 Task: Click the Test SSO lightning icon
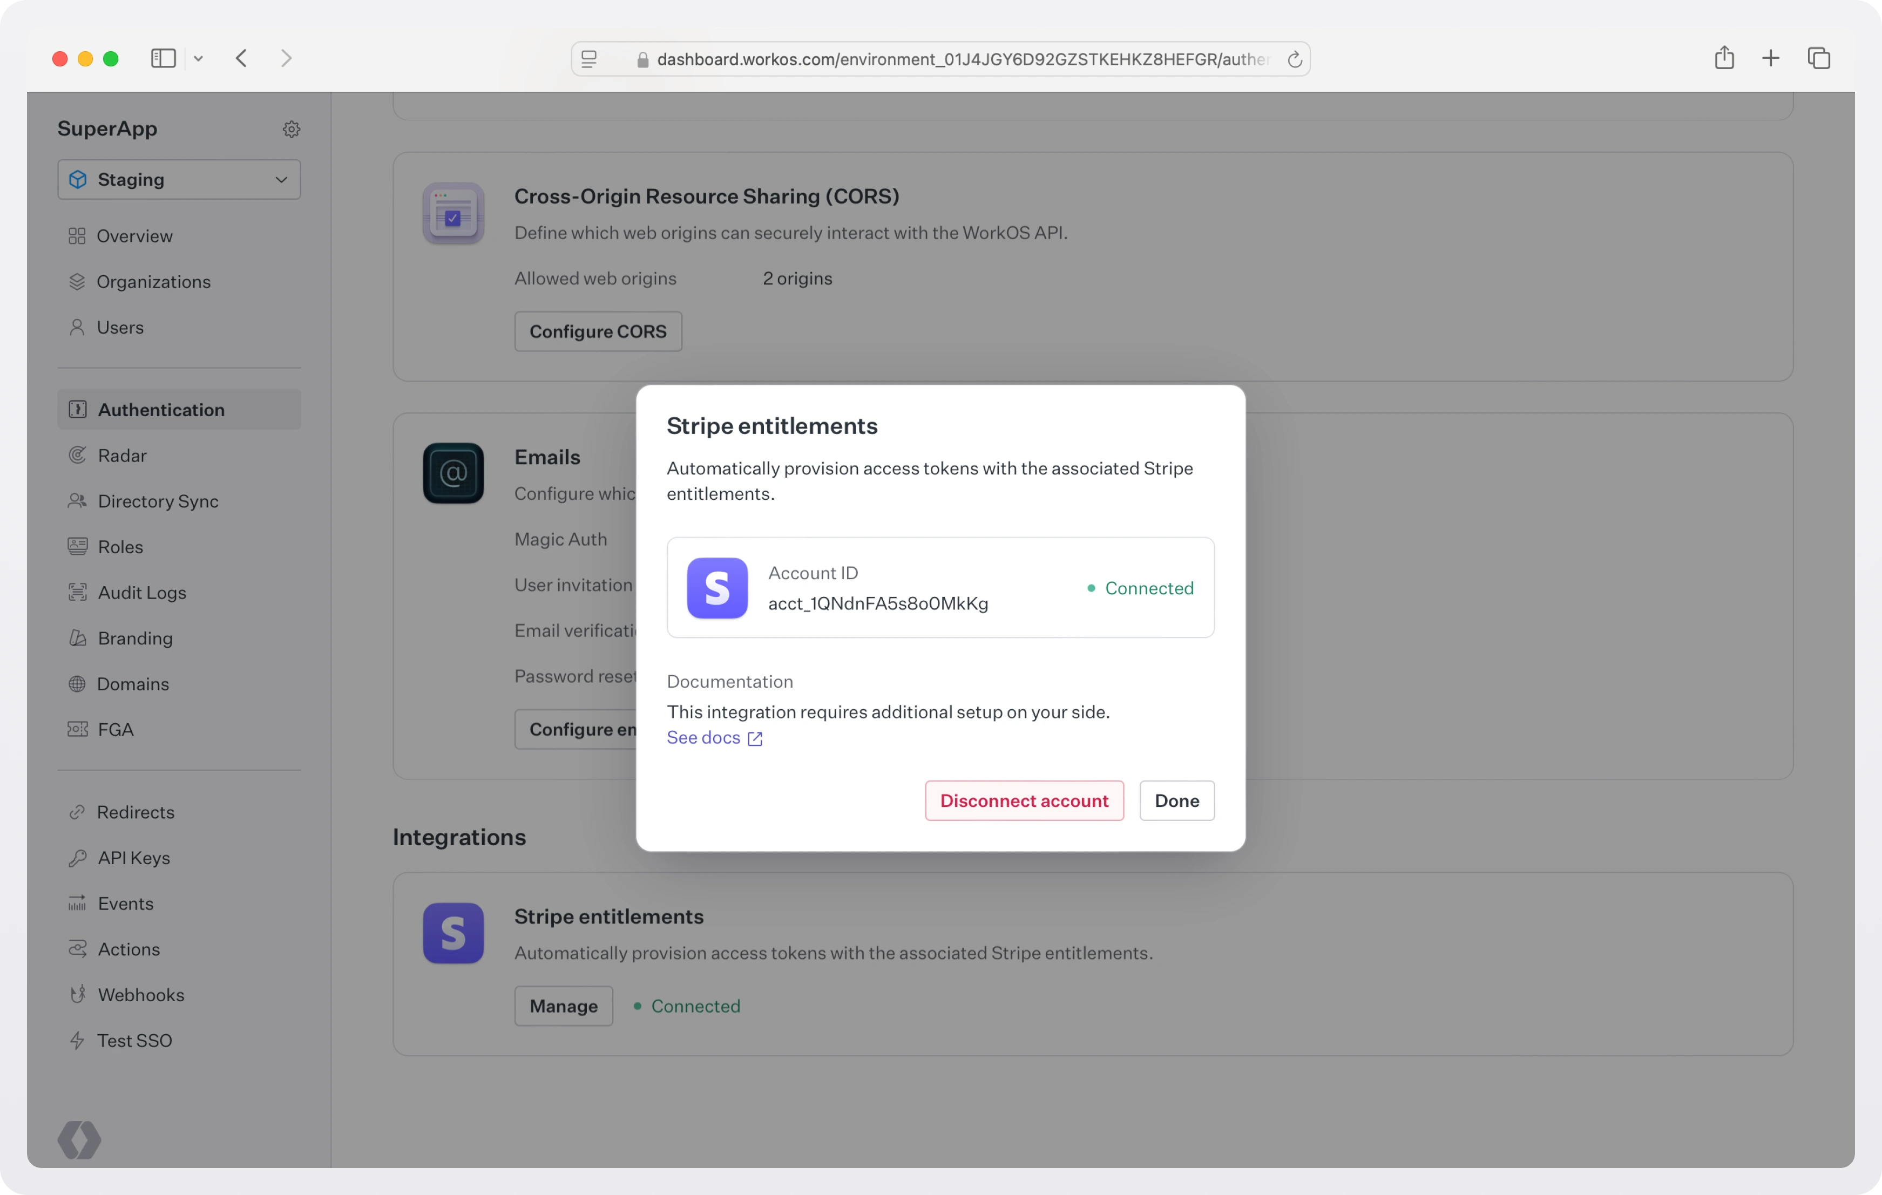(x=77, y=1041)
